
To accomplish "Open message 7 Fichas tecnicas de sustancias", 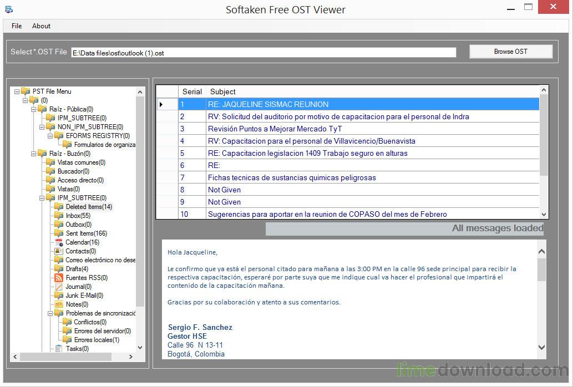I will point(292,178).
